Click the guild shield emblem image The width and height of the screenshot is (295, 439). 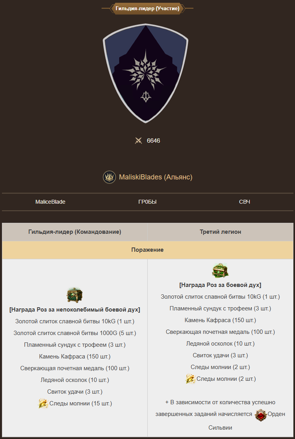tap(145, 73)
